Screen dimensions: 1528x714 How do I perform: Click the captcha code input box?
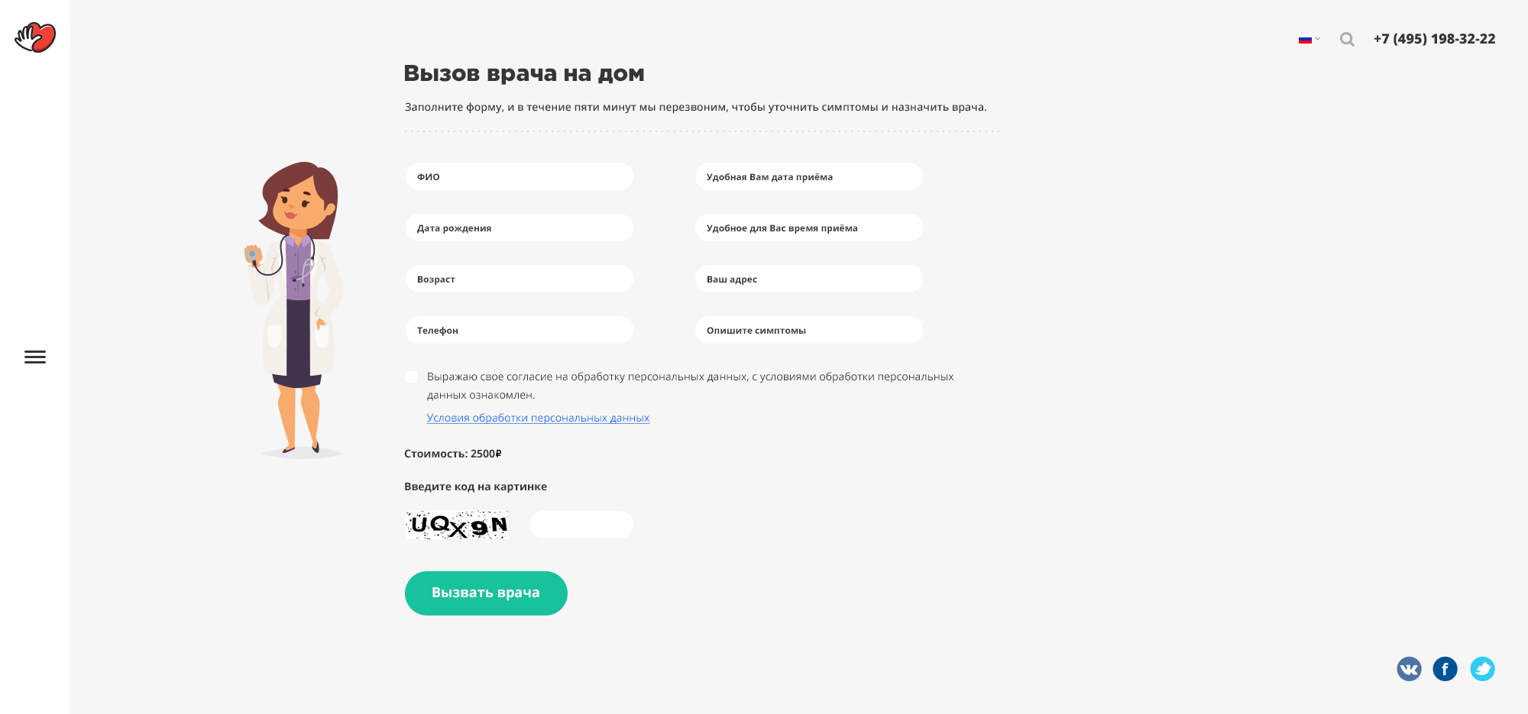[581, 525]
